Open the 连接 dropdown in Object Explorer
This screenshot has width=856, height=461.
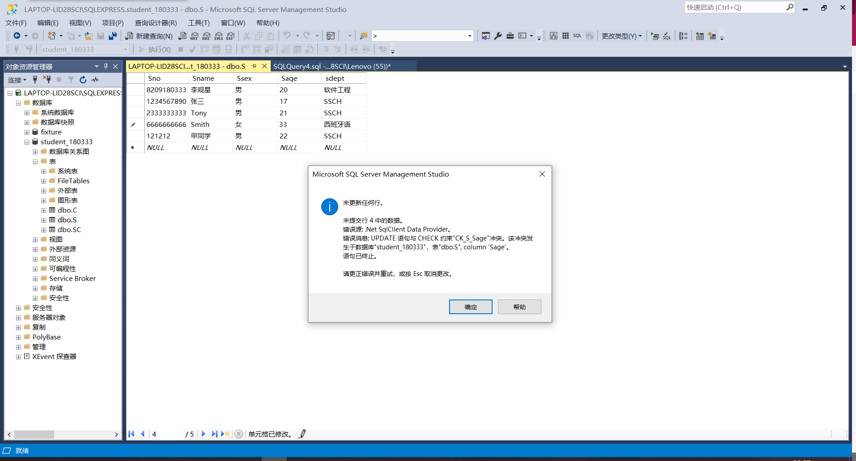click(x=17, y=80)
